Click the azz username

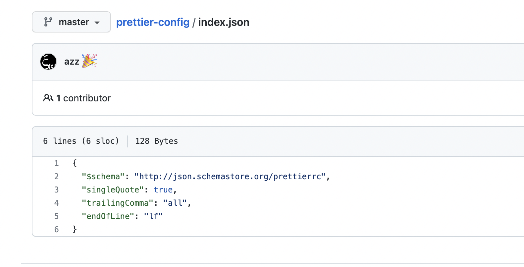(x=72, y=61)
